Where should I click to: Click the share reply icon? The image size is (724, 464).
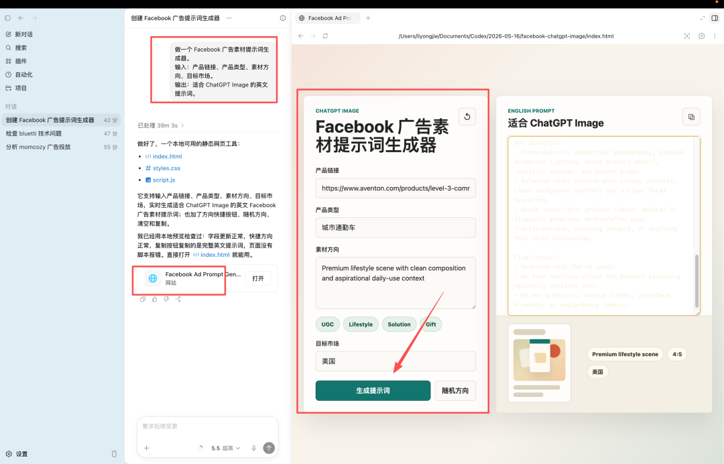click(x=178, y=299)
